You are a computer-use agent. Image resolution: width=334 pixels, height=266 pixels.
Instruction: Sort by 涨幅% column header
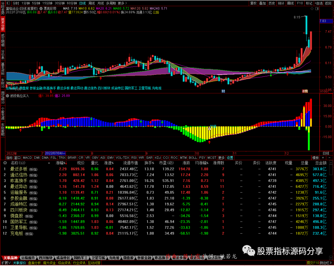coord(62,163)
